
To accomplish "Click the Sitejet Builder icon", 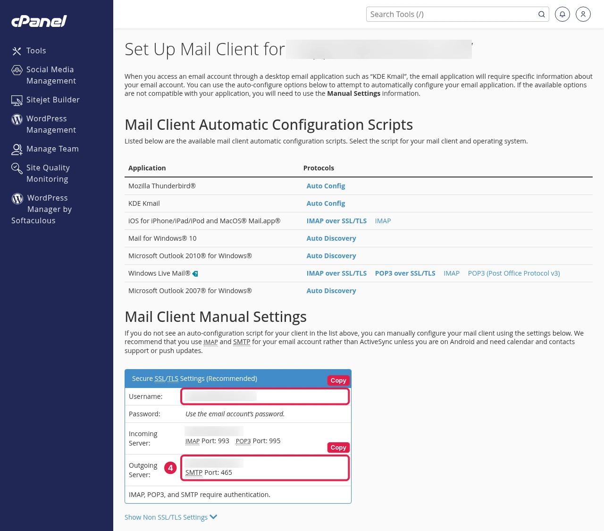I will pos(17,100).
